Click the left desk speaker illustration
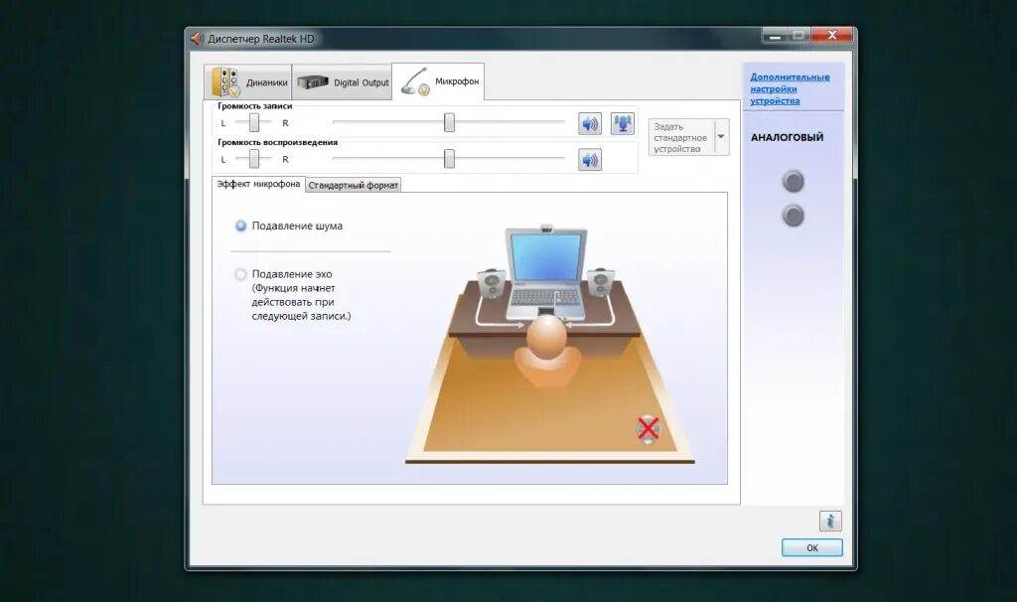Screen dimensions: 1017x602 pyautogui.click(x=491, y=283)
